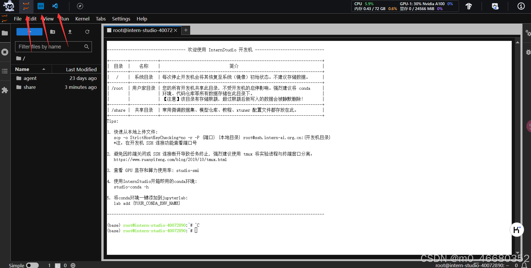The height and width of the screenshot is (268, 531).
Task: Close the root@intern-studio-40072 terminal tab
Action: coord(175,30)
